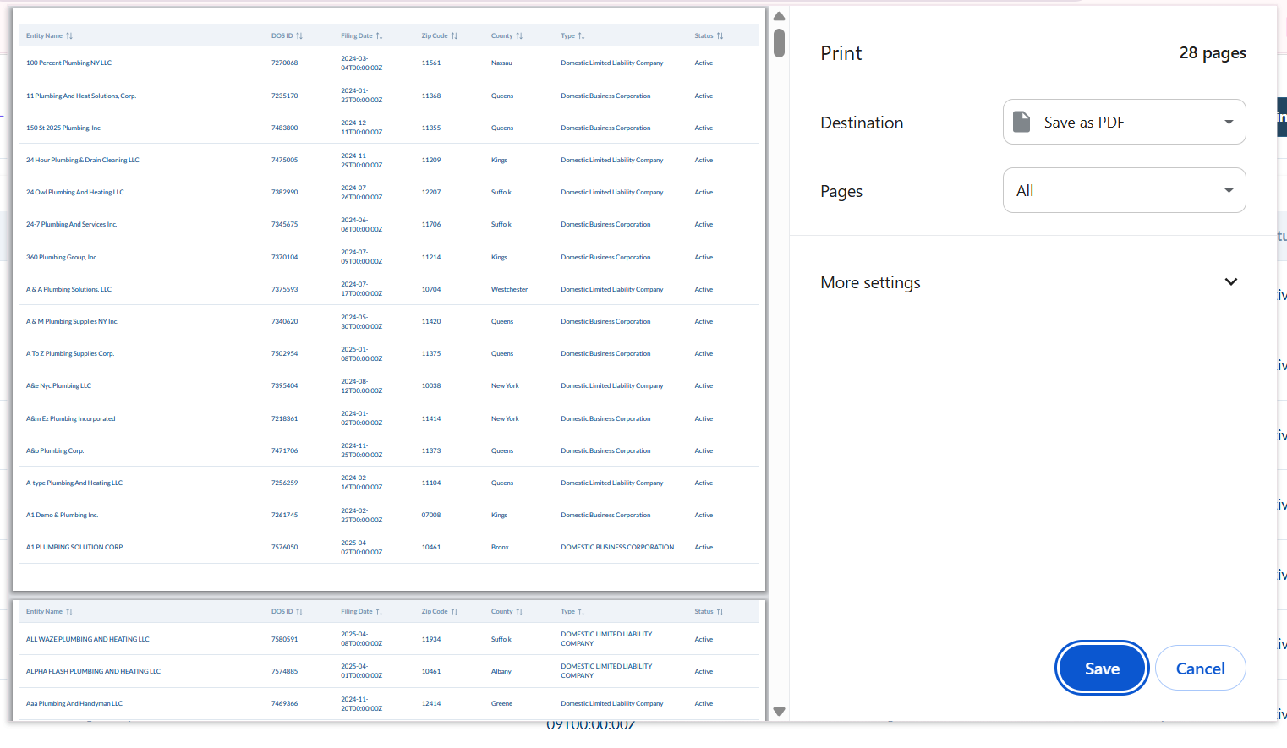1287x748 pixels.
Task: Click DOS ID 7580591
Action: 284,639
